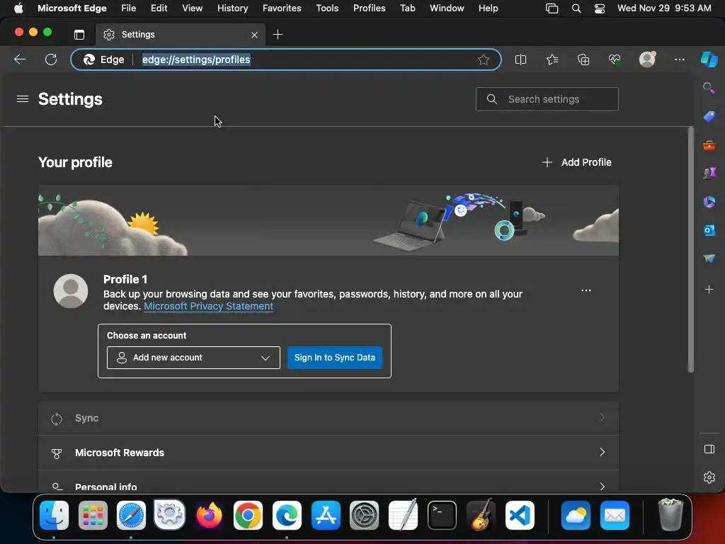The width and height of the screenshot is (725, 544).
Task: Open sidebar Games chess icon
Action: 709,174
